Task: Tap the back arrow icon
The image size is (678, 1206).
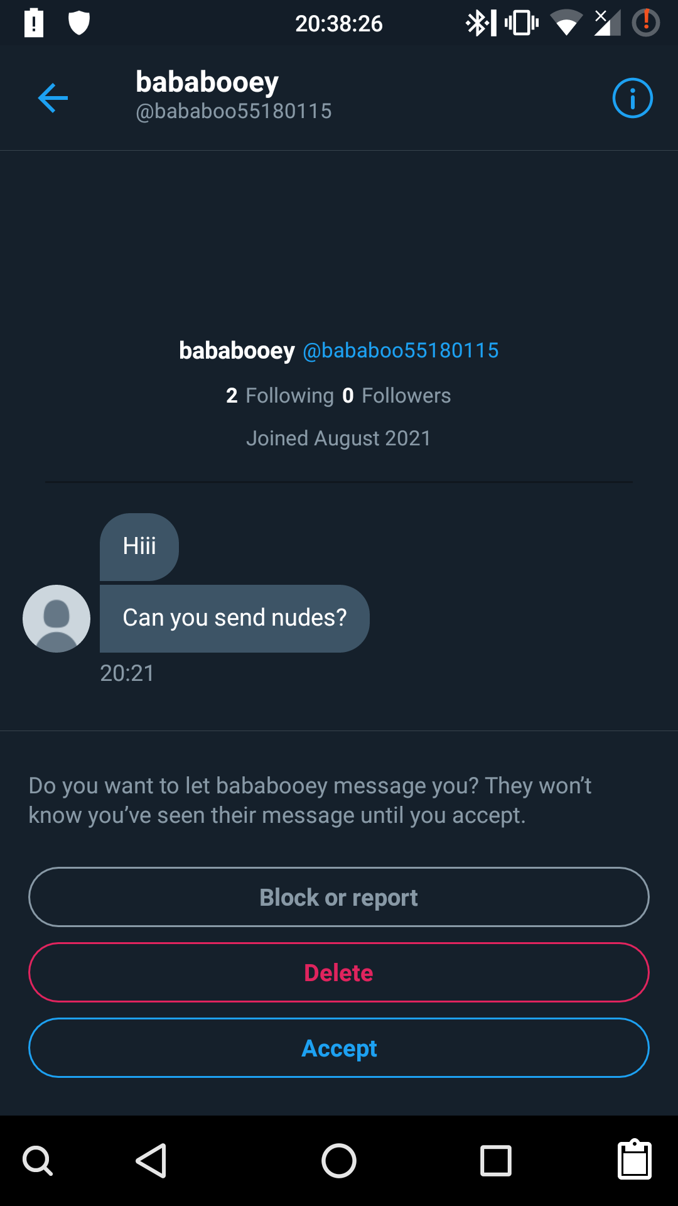Action: 53,98
